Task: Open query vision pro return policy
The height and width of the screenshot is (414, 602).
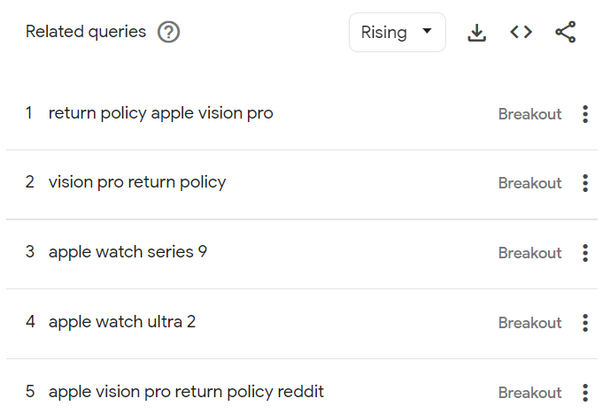Action: point(137,182)
